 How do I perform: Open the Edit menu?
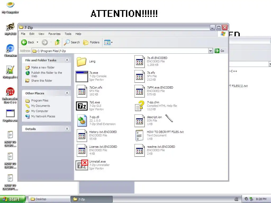pos(32,34)
